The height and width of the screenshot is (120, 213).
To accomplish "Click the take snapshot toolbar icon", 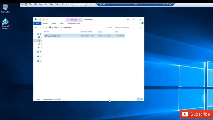I will click(x=78, y=4).
